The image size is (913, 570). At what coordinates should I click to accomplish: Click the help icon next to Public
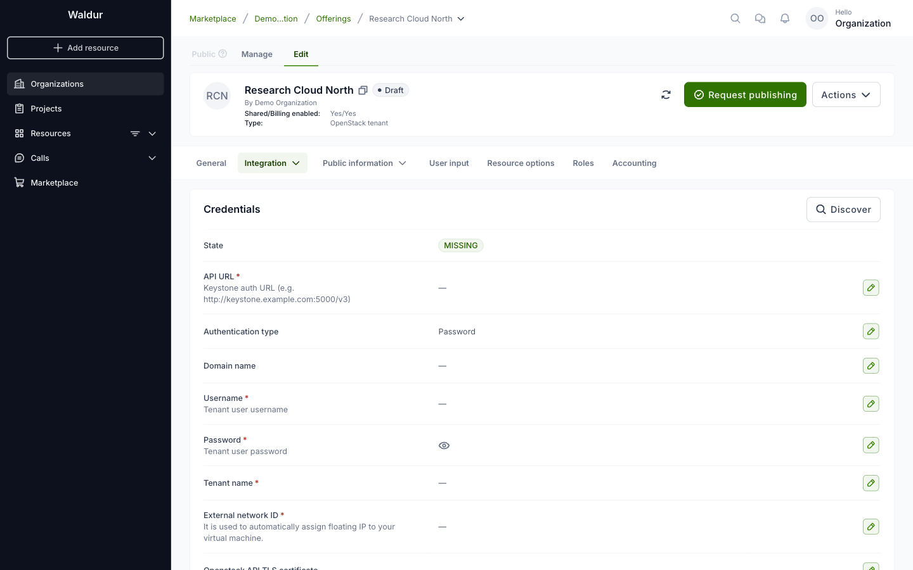tap(223, 54)
